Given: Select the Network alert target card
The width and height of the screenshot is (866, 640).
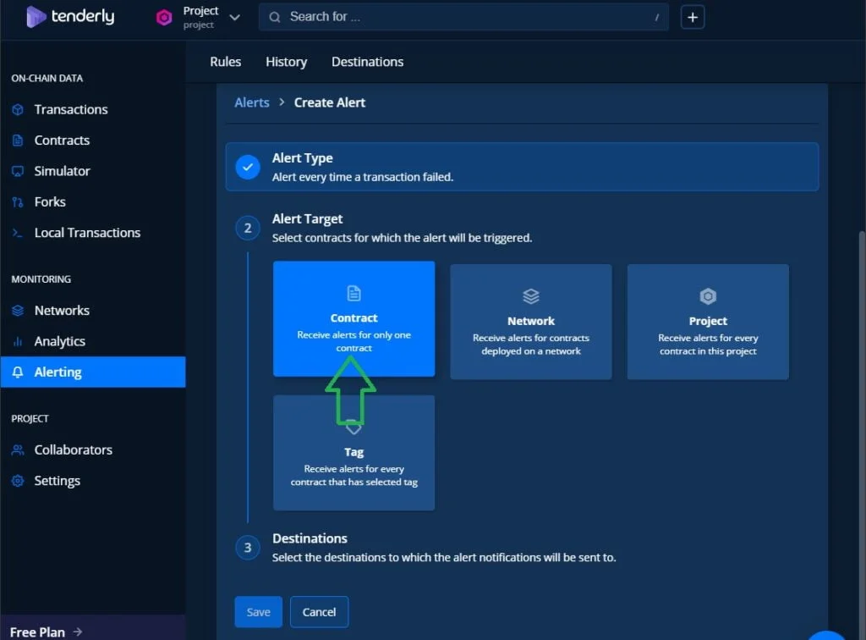Looking at the screenshot, I should pyautogui.click(x=531, y=322).
